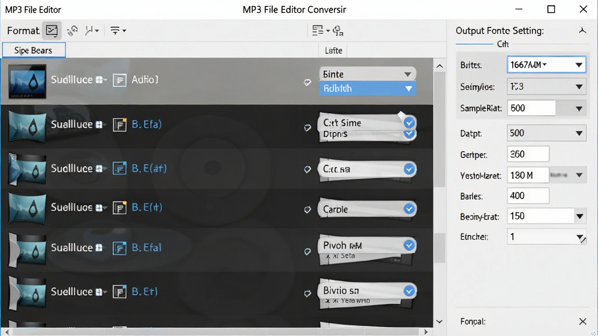This screenshot has height=336, width=598.
Task: Click the tag icon in B. E(it) row
Action: click(307, 209)
